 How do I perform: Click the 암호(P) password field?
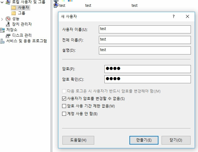click(x=147, y=69)
